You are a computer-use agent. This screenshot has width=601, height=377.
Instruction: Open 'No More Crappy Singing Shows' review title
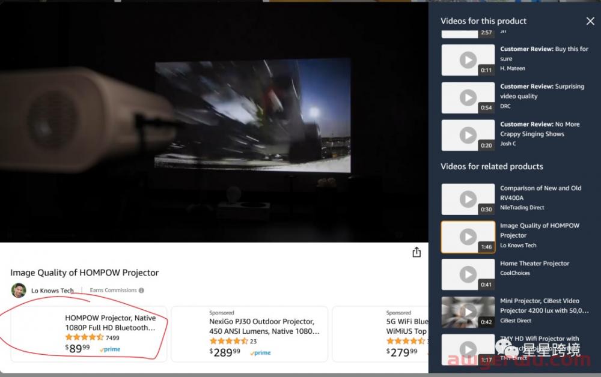tap(540, 129)
